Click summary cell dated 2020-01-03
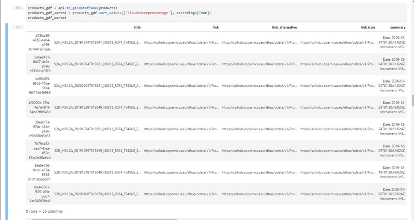The image size is (414, 220). tap(392, 85)
